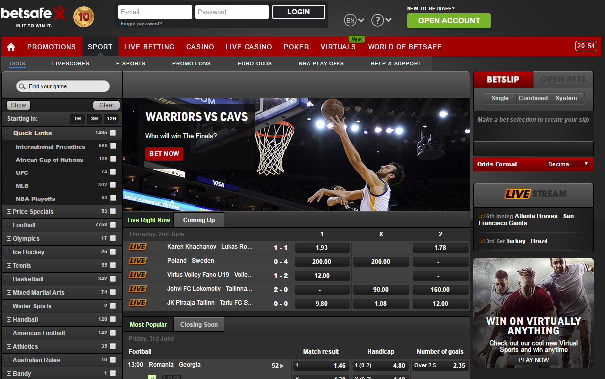Viewport: 605px width, 379px height.
Task: Click the LIVE STREAM logo header
Action: 535,194
